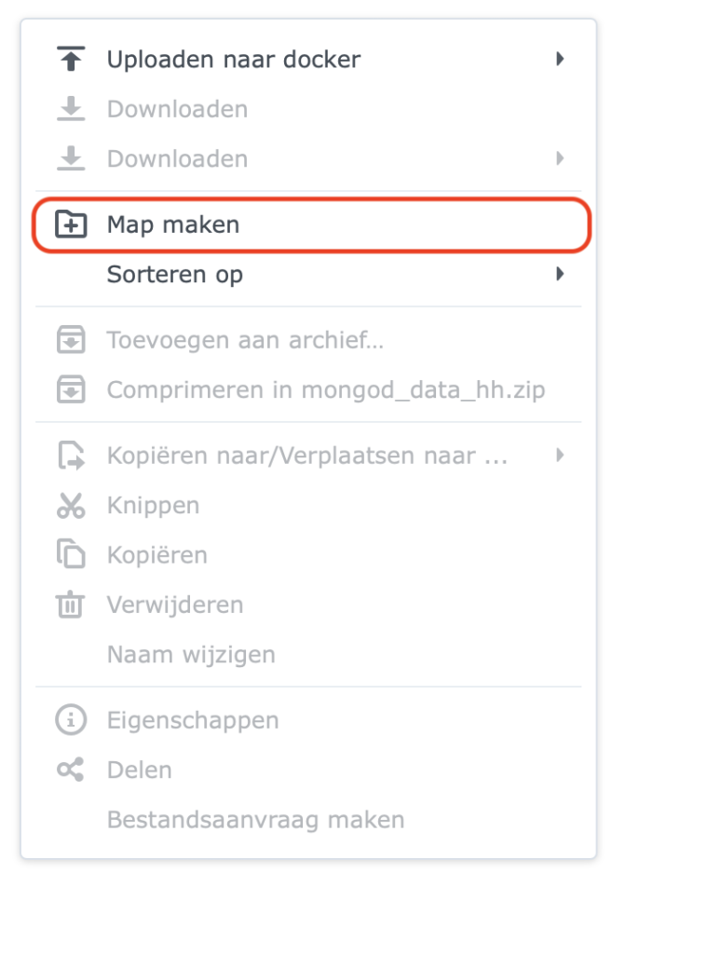Choose 'Naam wijzigen' in the menu
The width and height of the screenshot is (721, 954).
click(191, 654)
